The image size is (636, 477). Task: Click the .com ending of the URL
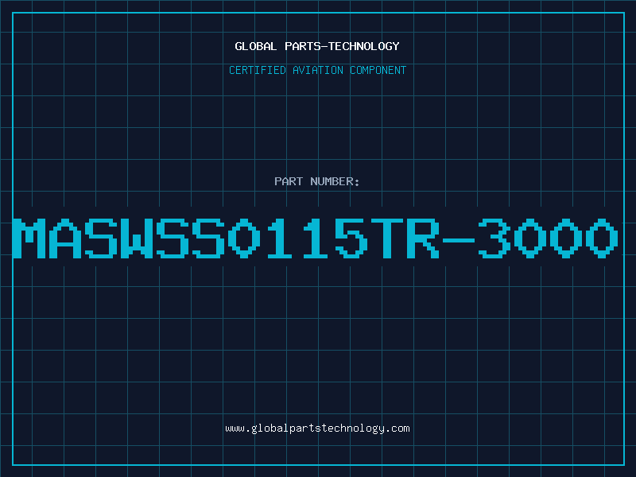click(397, 429)
